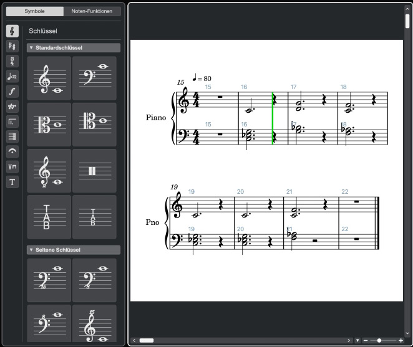Open the trill ornaments category icon
This screenshot has height=347, width=413.
pyautogui.click(x=12, y=107)
